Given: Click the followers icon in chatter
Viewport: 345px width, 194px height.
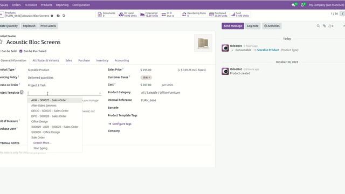Looking at the screenshot, I should click(x=330, y=26).
